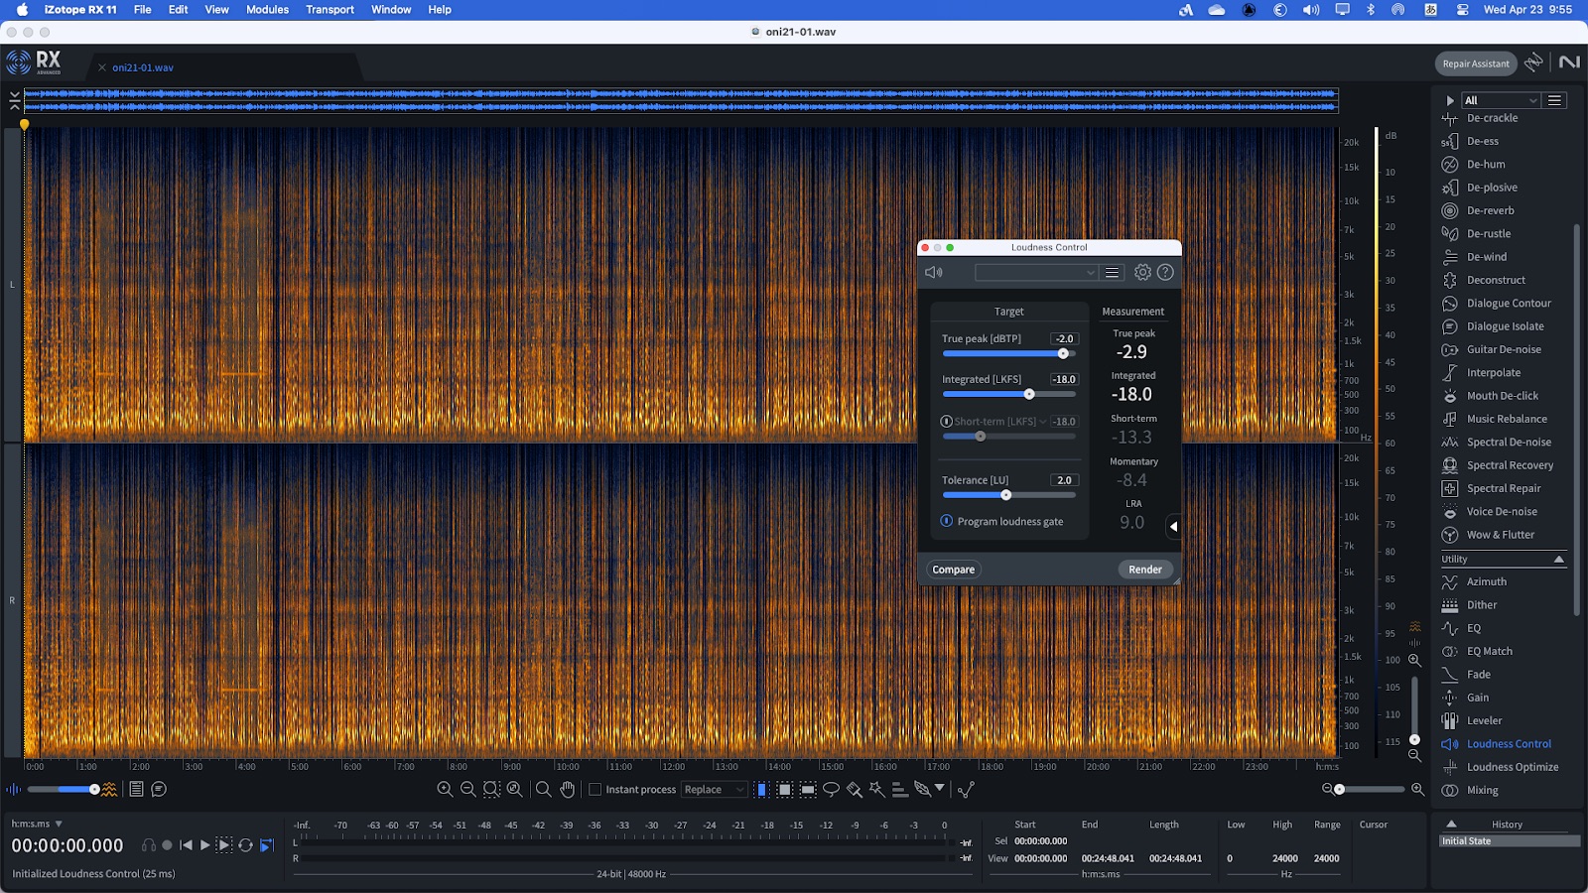Open the Mouth De-click module
The height and width of the screenshot is (893, 1588).
1502,396
